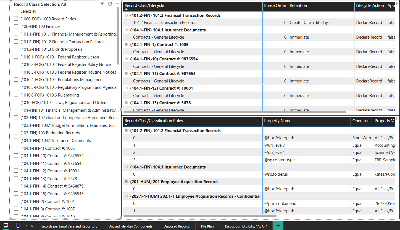Collapse (201-HUM) 201 Employee Acquisition Records group
Screen dimensions: 400x230
(x=127, y=182)
